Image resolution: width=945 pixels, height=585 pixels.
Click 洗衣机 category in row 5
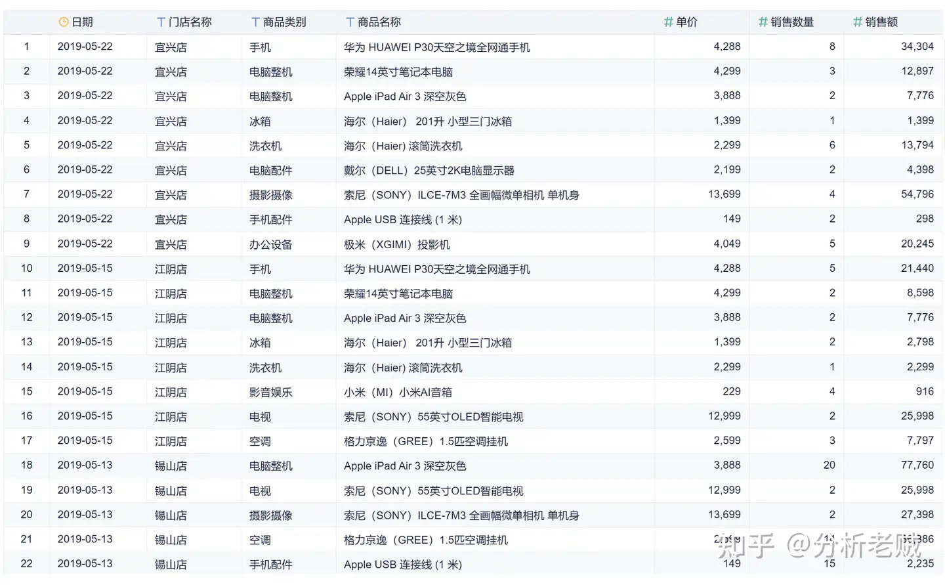click(x=265, y=146)
